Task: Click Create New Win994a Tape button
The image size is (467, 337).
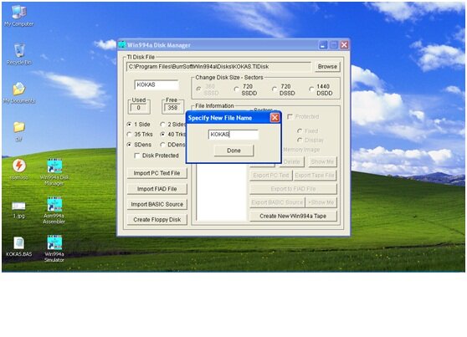Action: [x=293, y=216]
